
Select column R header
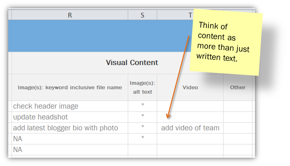point(70,15)
